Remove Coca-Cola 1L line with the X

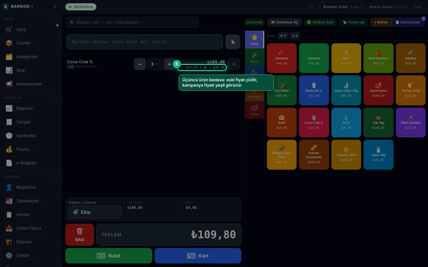point(234,64)
